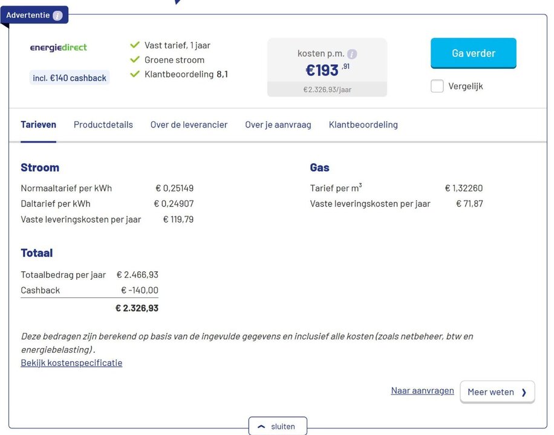Open the Bekijk kostenspecificatie link
554x435 pixels.
[71, 362]
